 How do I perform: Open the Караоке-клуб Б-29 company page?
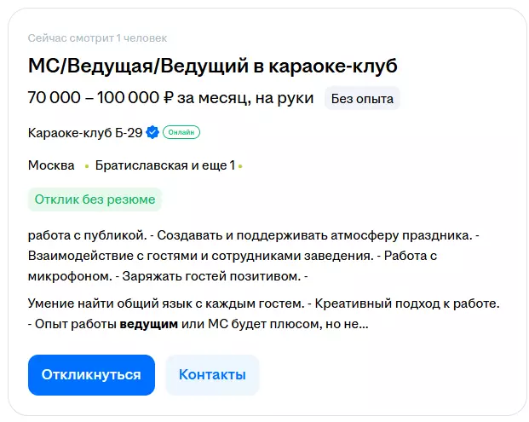click(x=85, y=132)
